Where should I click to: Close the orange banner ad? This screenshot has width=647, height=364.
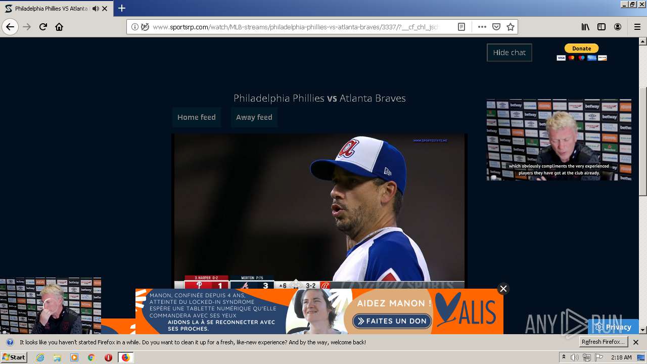click(503, 289)
